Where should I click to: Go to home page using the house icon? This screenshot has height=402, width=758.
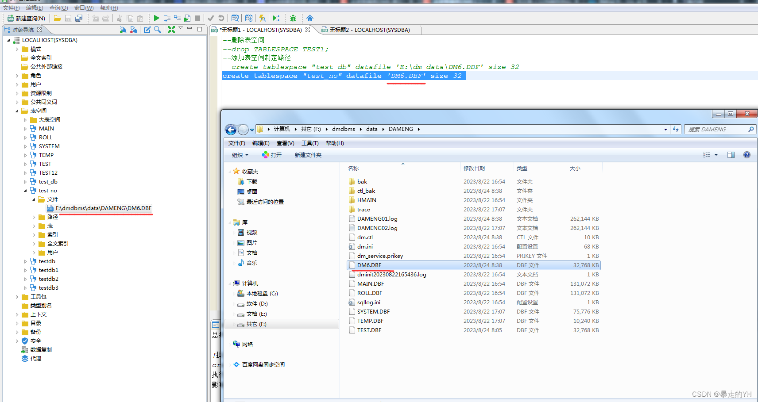click(x=309, y=18)
